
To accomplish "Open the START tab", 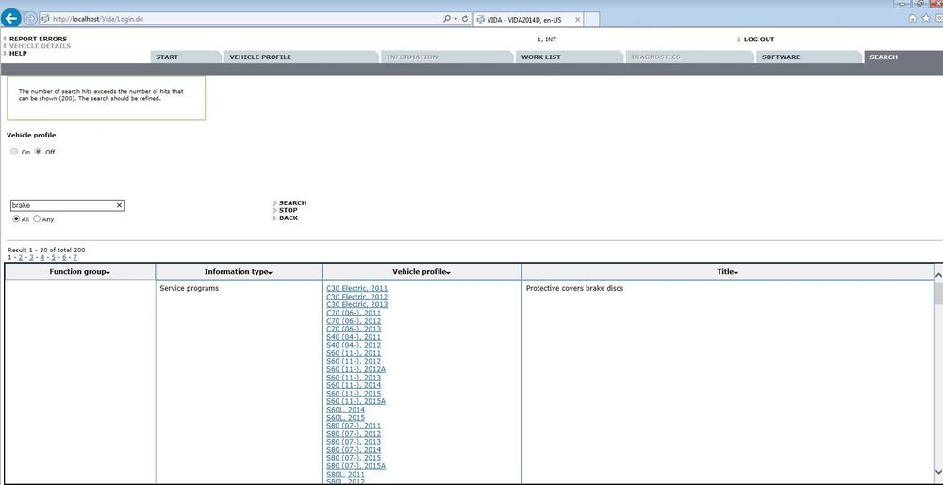I will coord(185,57).
